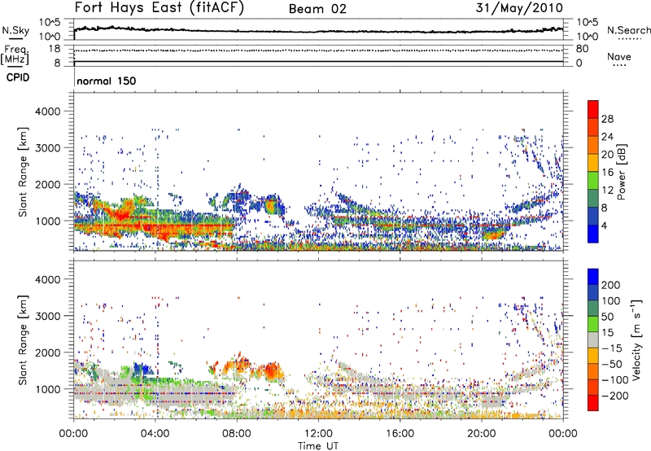The image size is (651, 451).
Task: Click blue velocity patch near 03:20 UT
Action: [x=141, y=368]
